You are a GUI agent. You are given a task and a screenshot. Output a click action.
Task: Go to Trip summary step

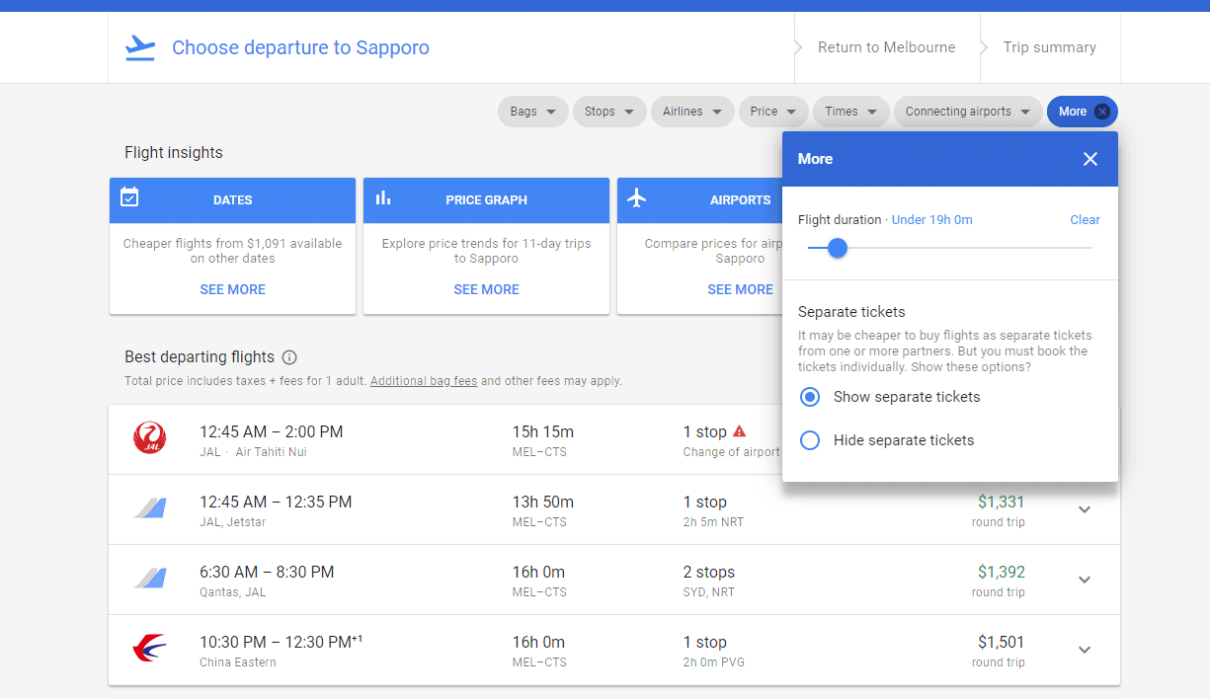tap(1049, 47)
